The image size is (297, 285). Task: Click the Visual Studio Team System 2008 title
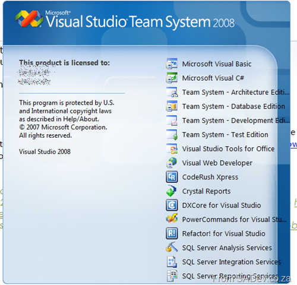pyautogui.click(x=140, y=21)
